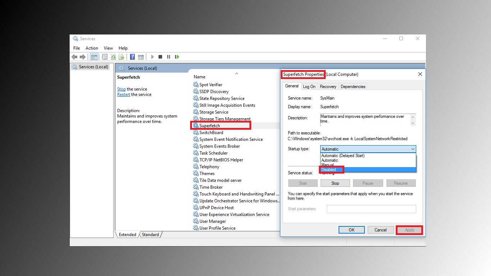Click the Back arrow in Services toolbar
491x276 pixels.
point(74,57)
